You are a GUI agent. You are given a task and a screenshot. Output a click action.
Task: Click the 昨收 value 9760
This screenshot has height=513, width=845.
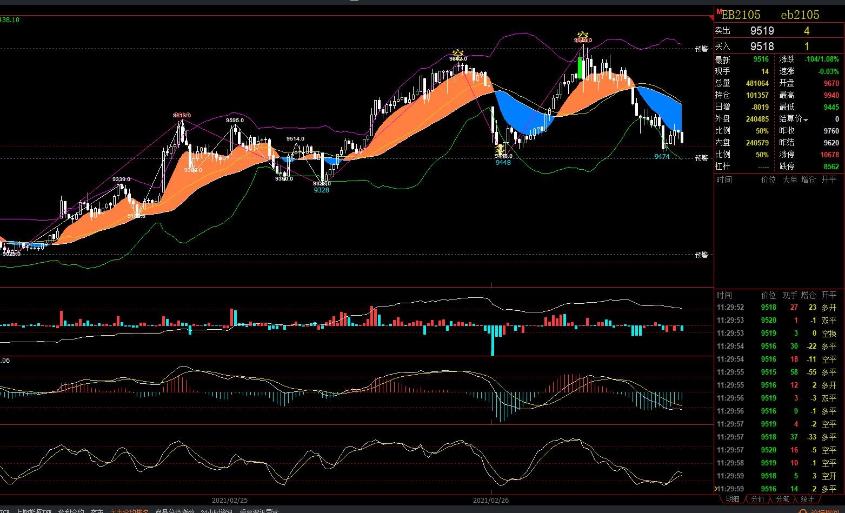831,131
